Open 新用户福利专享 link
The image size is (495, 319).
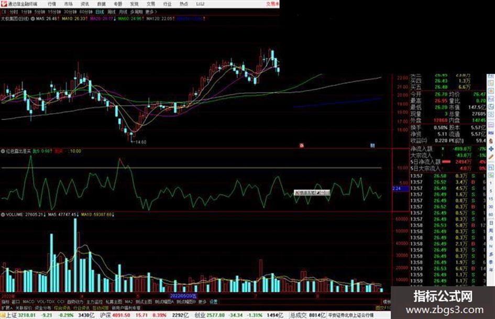click(x=126, y=307)
